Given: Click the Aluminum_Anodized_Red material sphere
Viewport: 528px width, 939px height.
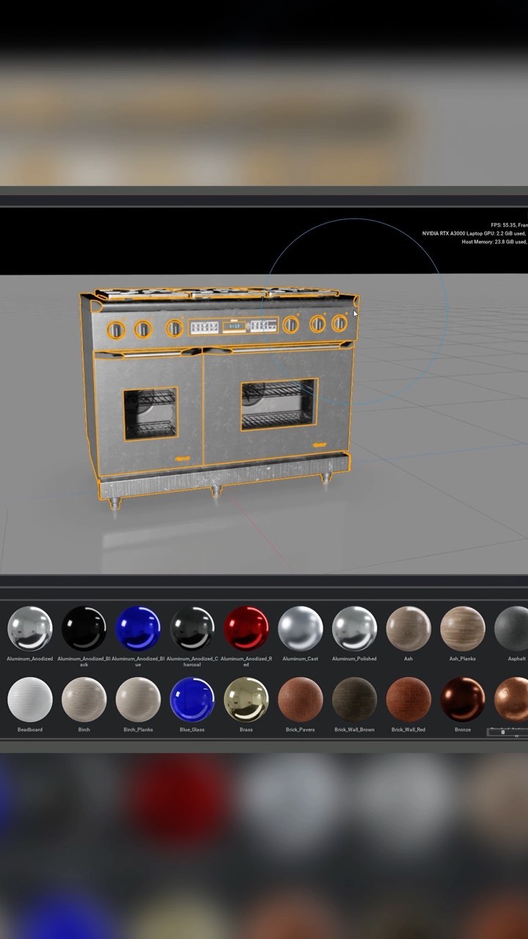Looking at the screenshot, I should tap(246, 629).
